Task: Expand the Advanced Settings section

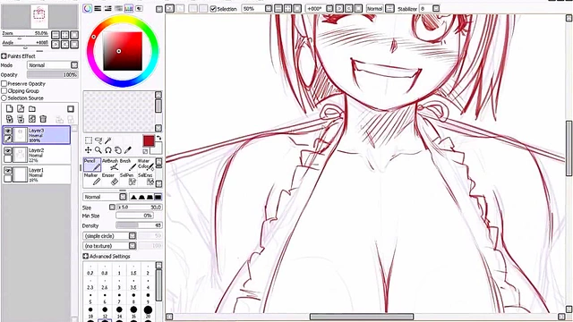Action: tap(86, 257)
